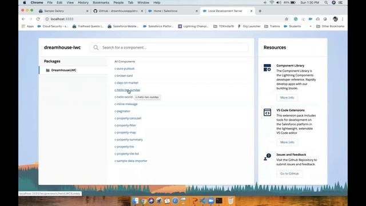Open the Apple menu
Viewport: 366px width, 206px height.
tap(25, 2)
